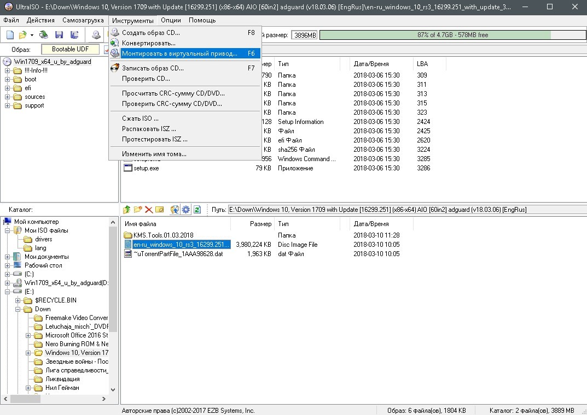Click the Мои ISO файлы disc folder icon
Viewport: 587px width, 415px height.
[18, 230]
